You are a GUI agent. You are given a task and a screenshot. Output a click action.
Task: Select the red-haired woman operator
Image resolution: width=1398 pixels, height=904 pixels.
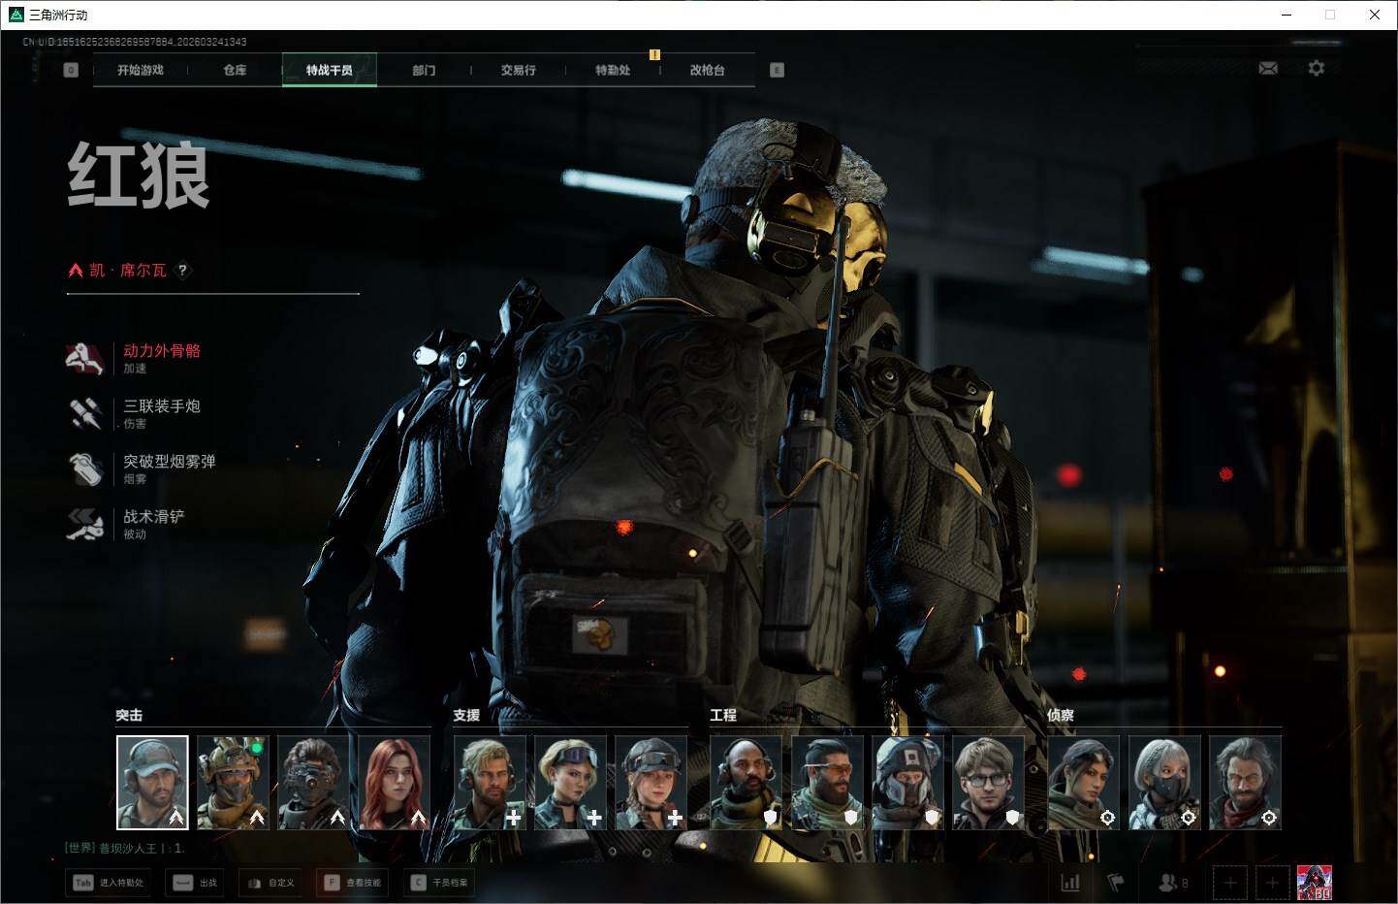[x=395, y=783]
